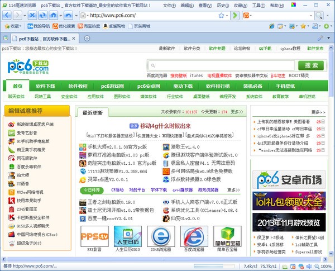The height and width of the screenshot is (271, 335).
Task: Open the 优化搜索 bookmark
Action: point(64,26)
